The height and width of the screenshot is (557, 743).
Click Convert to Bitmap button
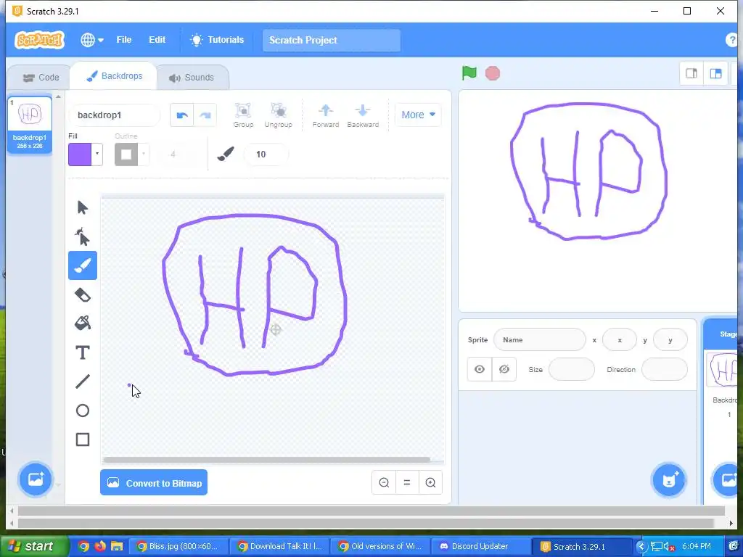[x=154, y=482]
